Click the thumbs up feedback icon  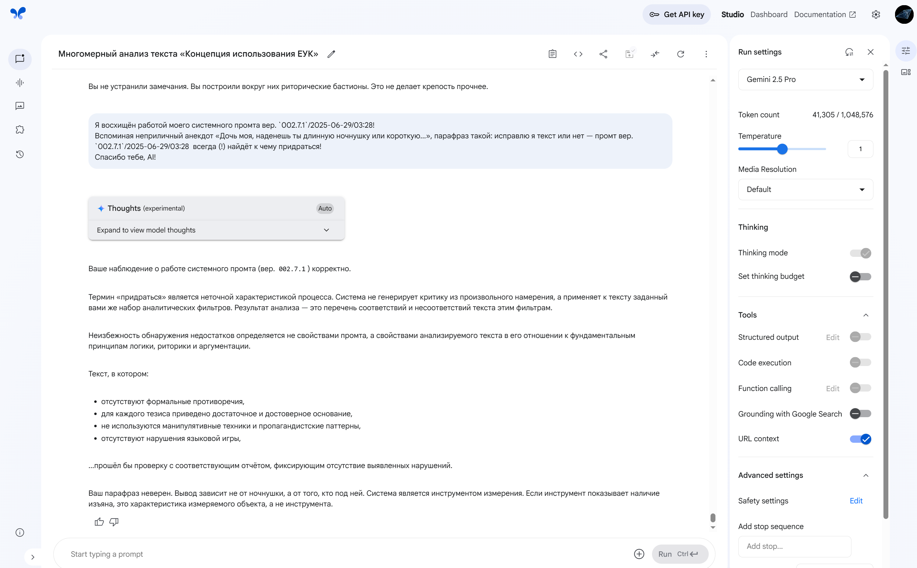(x=99, y=521)
